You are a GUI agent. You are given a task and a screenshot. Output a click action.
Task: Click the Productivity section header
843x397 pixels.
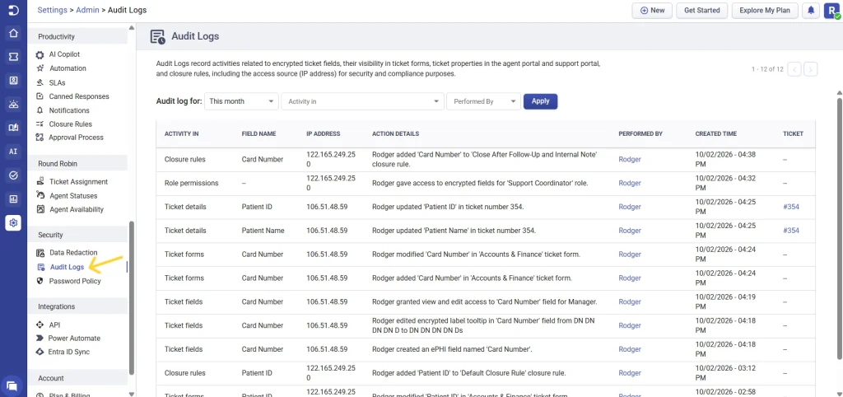pos(57,36)
